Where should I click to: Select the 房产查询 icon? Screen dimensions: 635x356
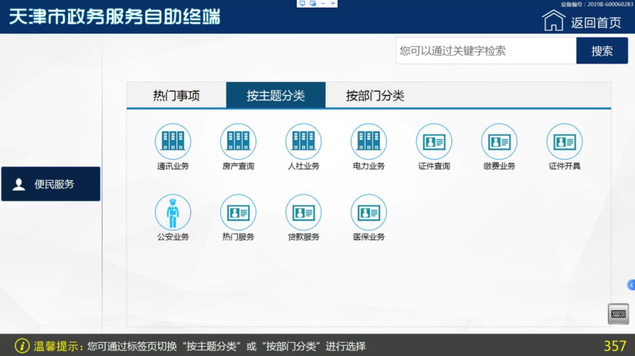(x=238, y=142)
